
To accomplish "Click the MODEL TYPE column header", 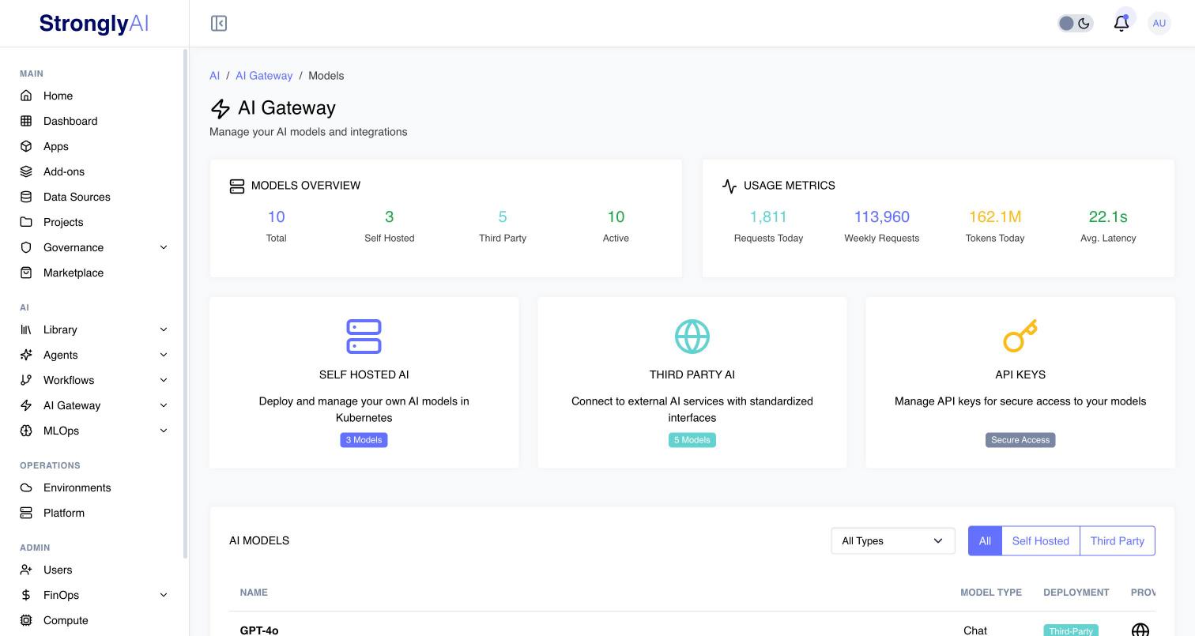I will pos(991,593).
